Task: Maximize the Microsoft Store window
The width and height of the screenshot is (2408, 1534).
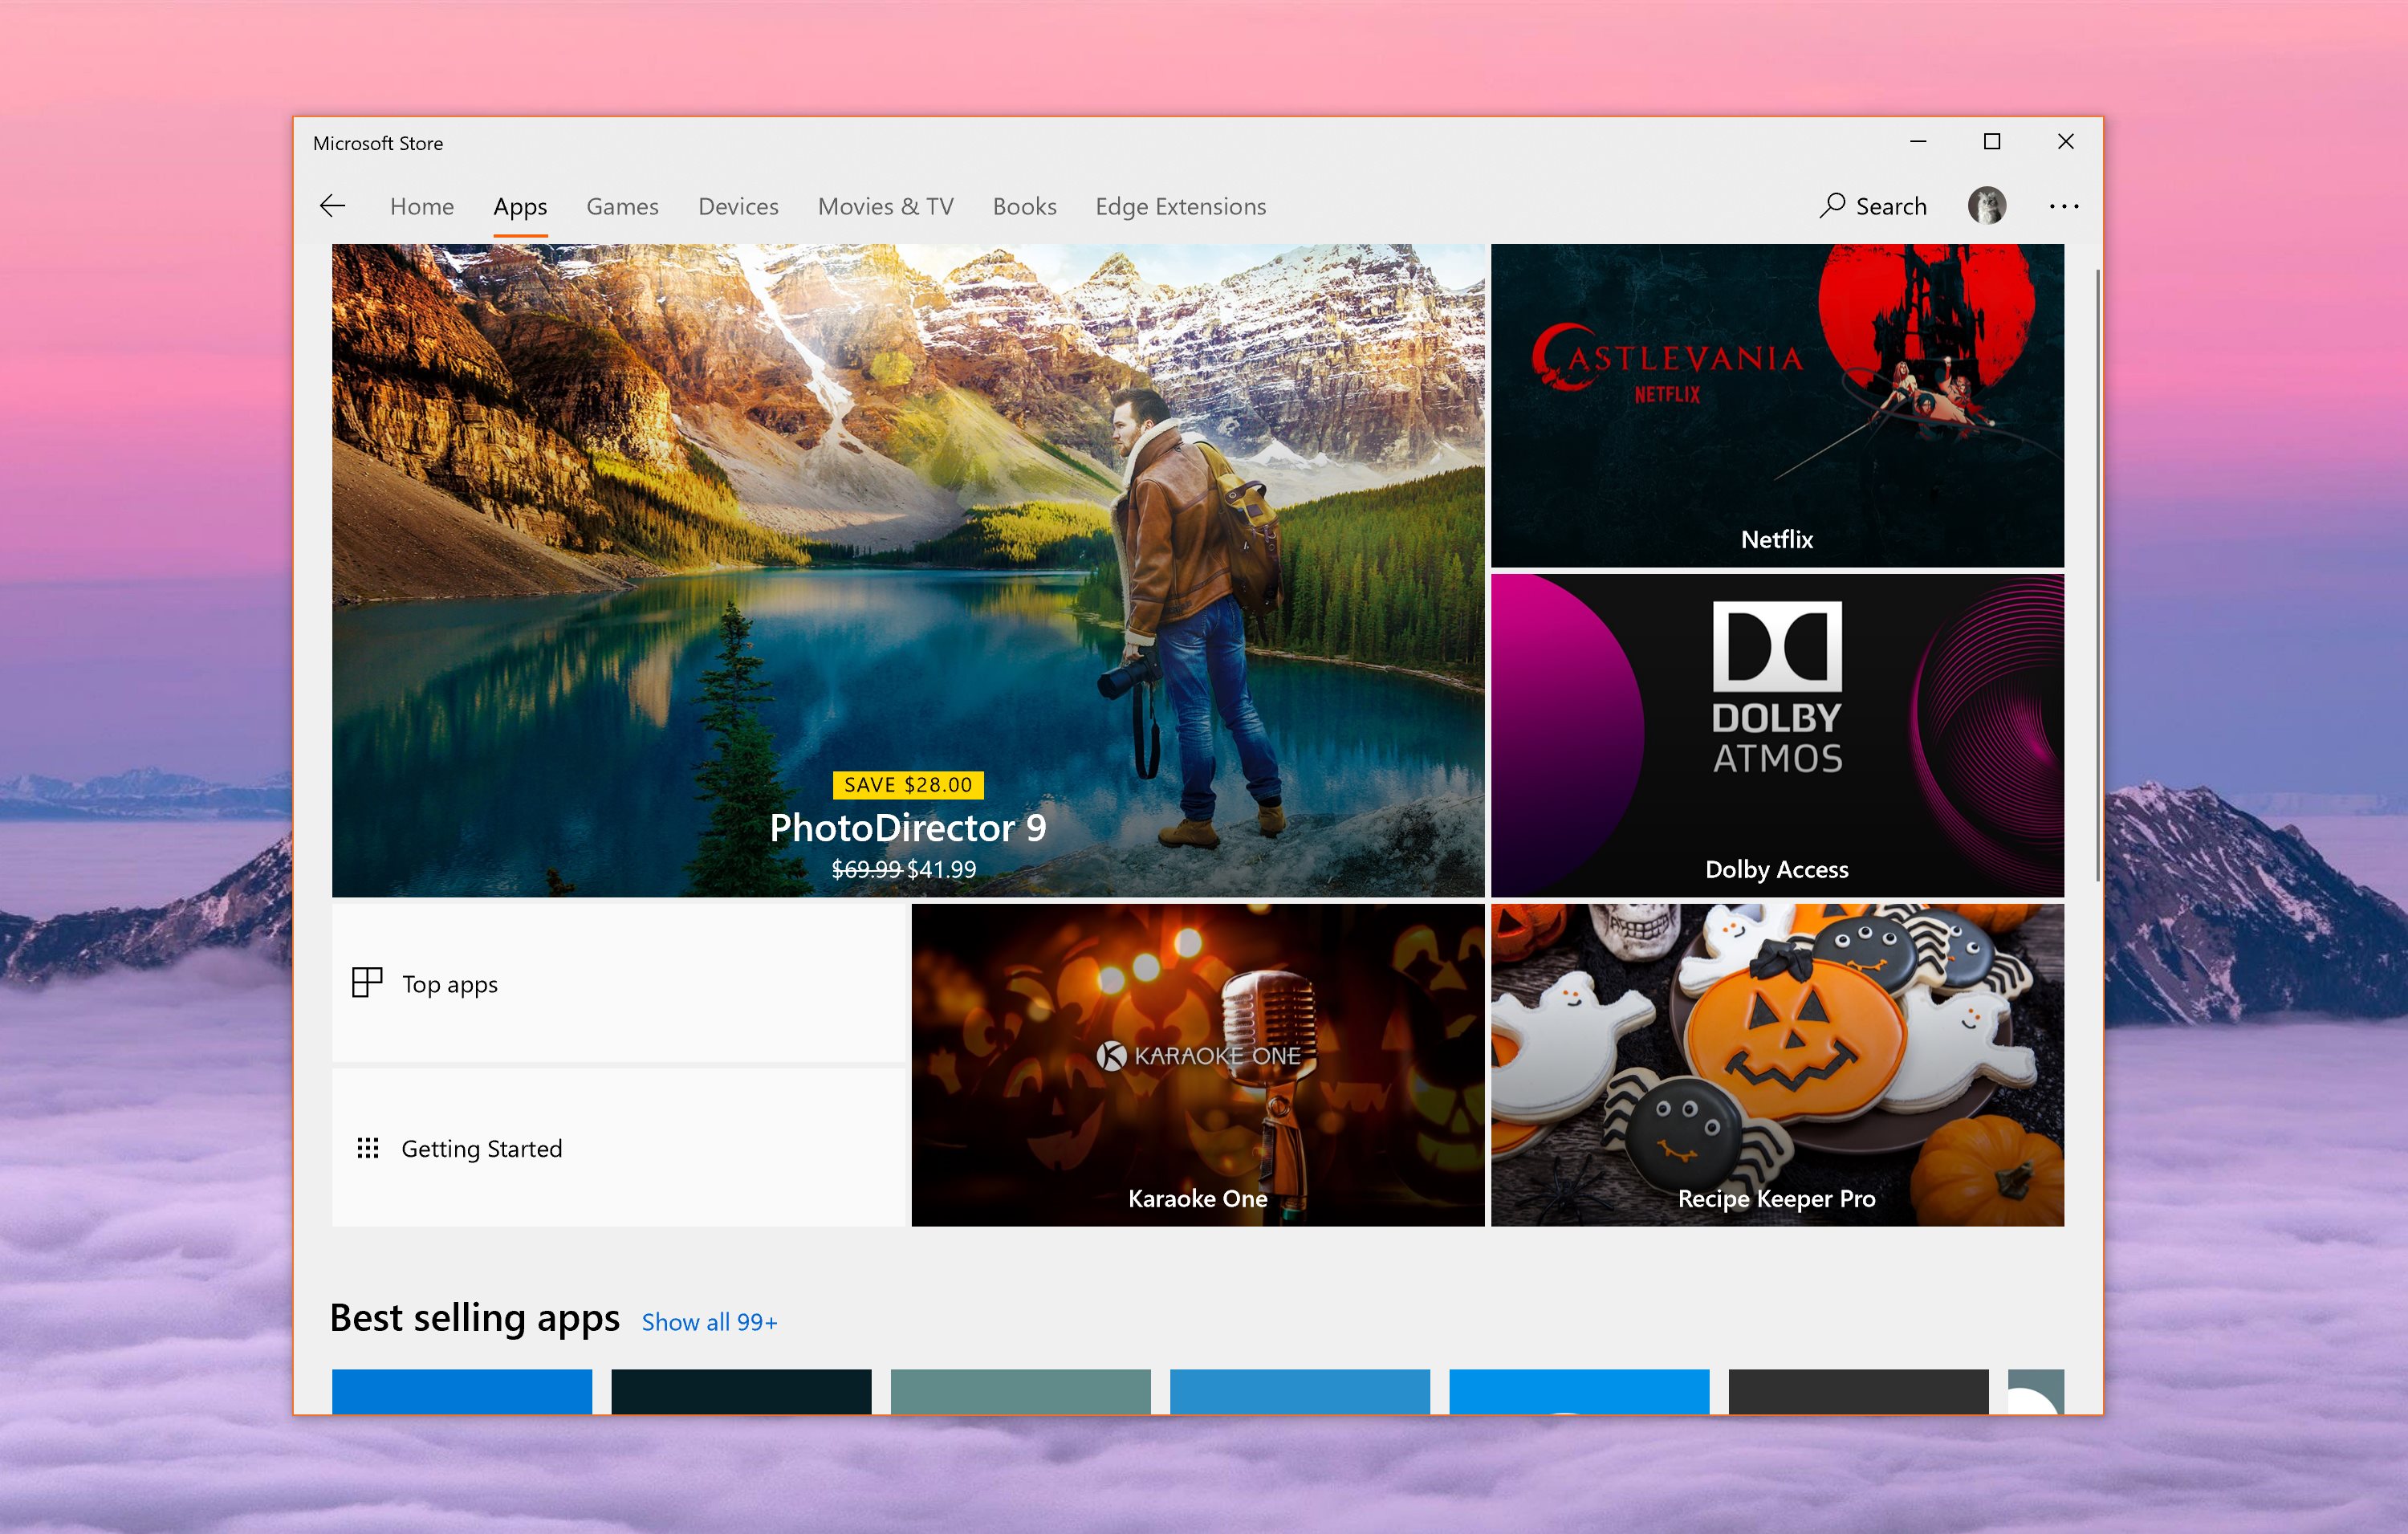Action: [1992, 142]
